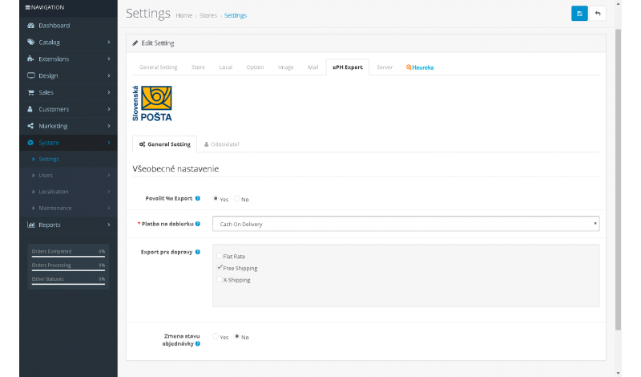
Task: Click help icon beside Povoliť Export
Action: 197,199
